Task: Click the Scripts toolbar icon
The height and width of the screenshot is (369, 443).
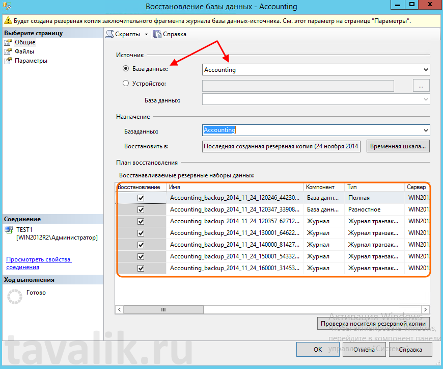Action: click(109, 34)
